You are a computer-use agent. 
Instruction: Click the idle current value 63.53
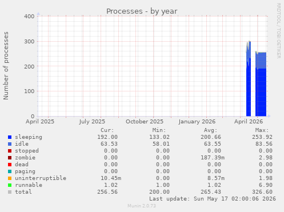[x=109, y=144]
